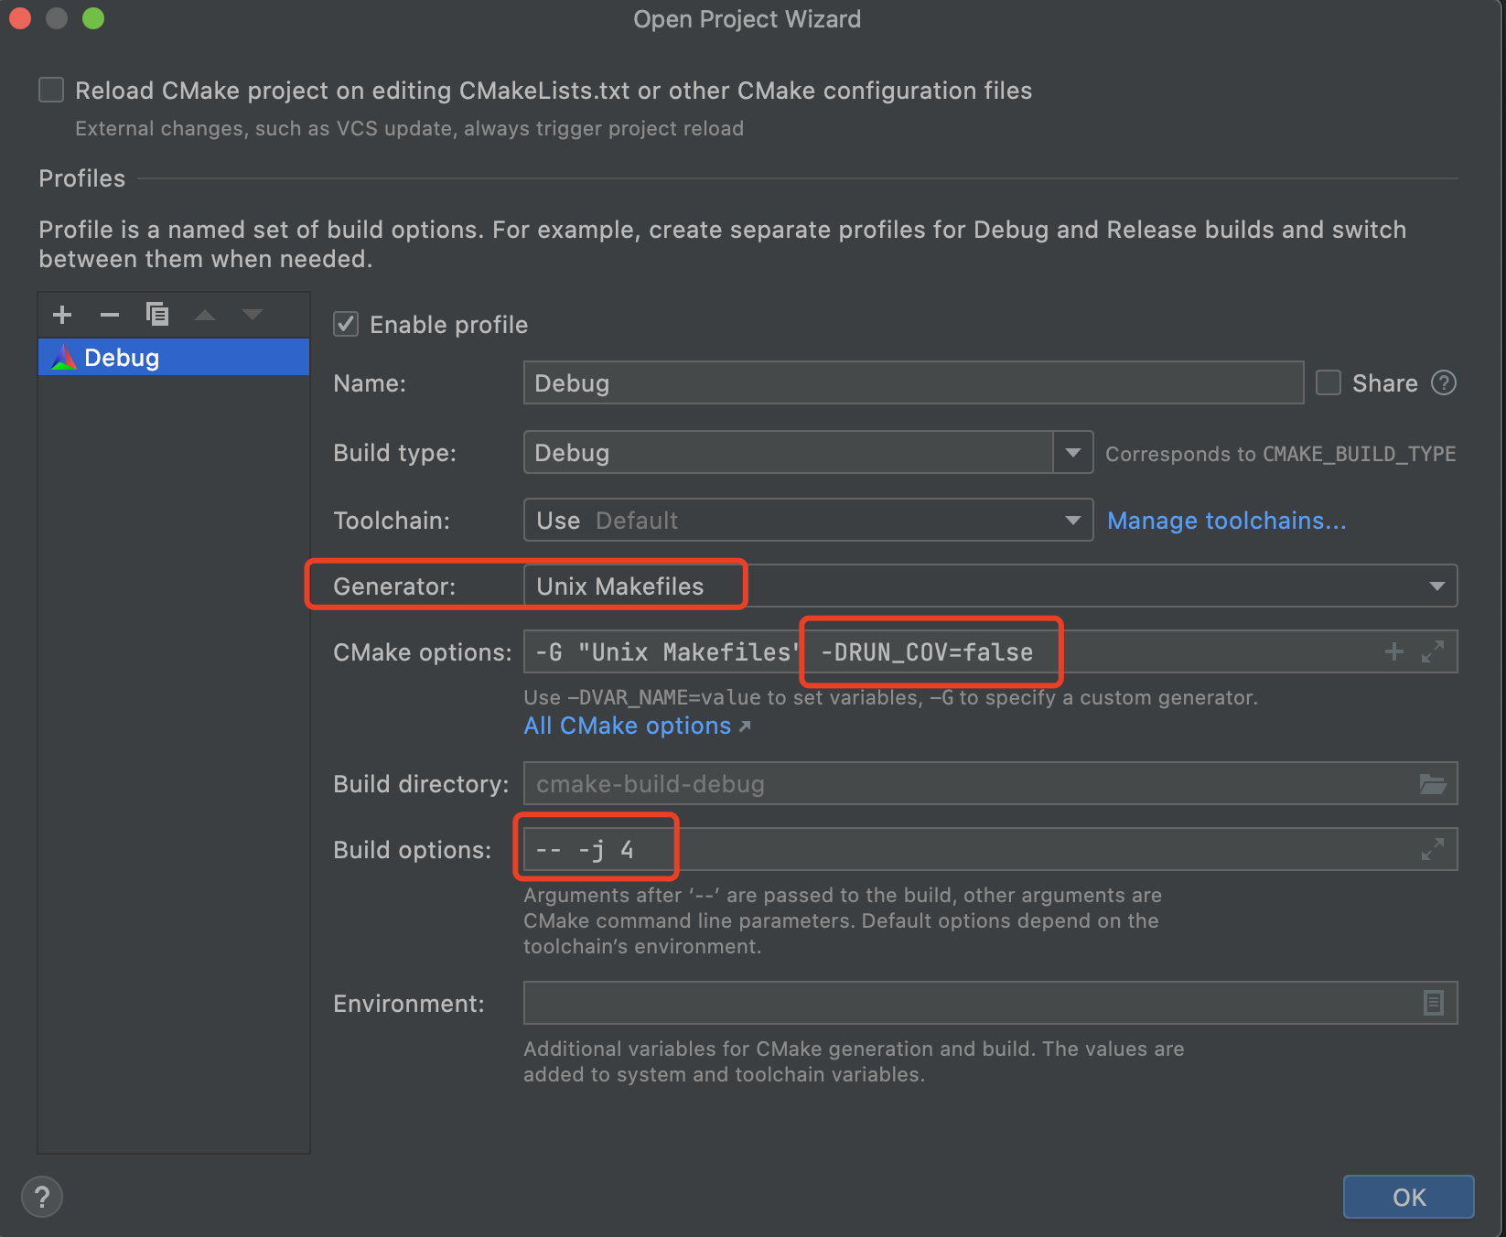
Task: Open the Toolchain dropdown
Action: coord(1072,520)
